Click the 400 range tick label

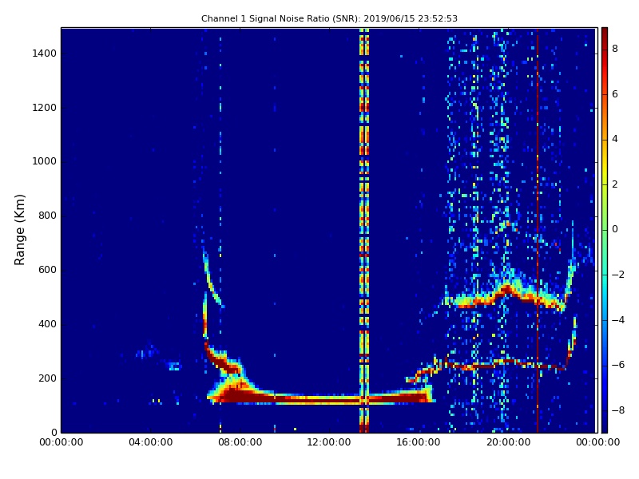[x=47, y=324]
